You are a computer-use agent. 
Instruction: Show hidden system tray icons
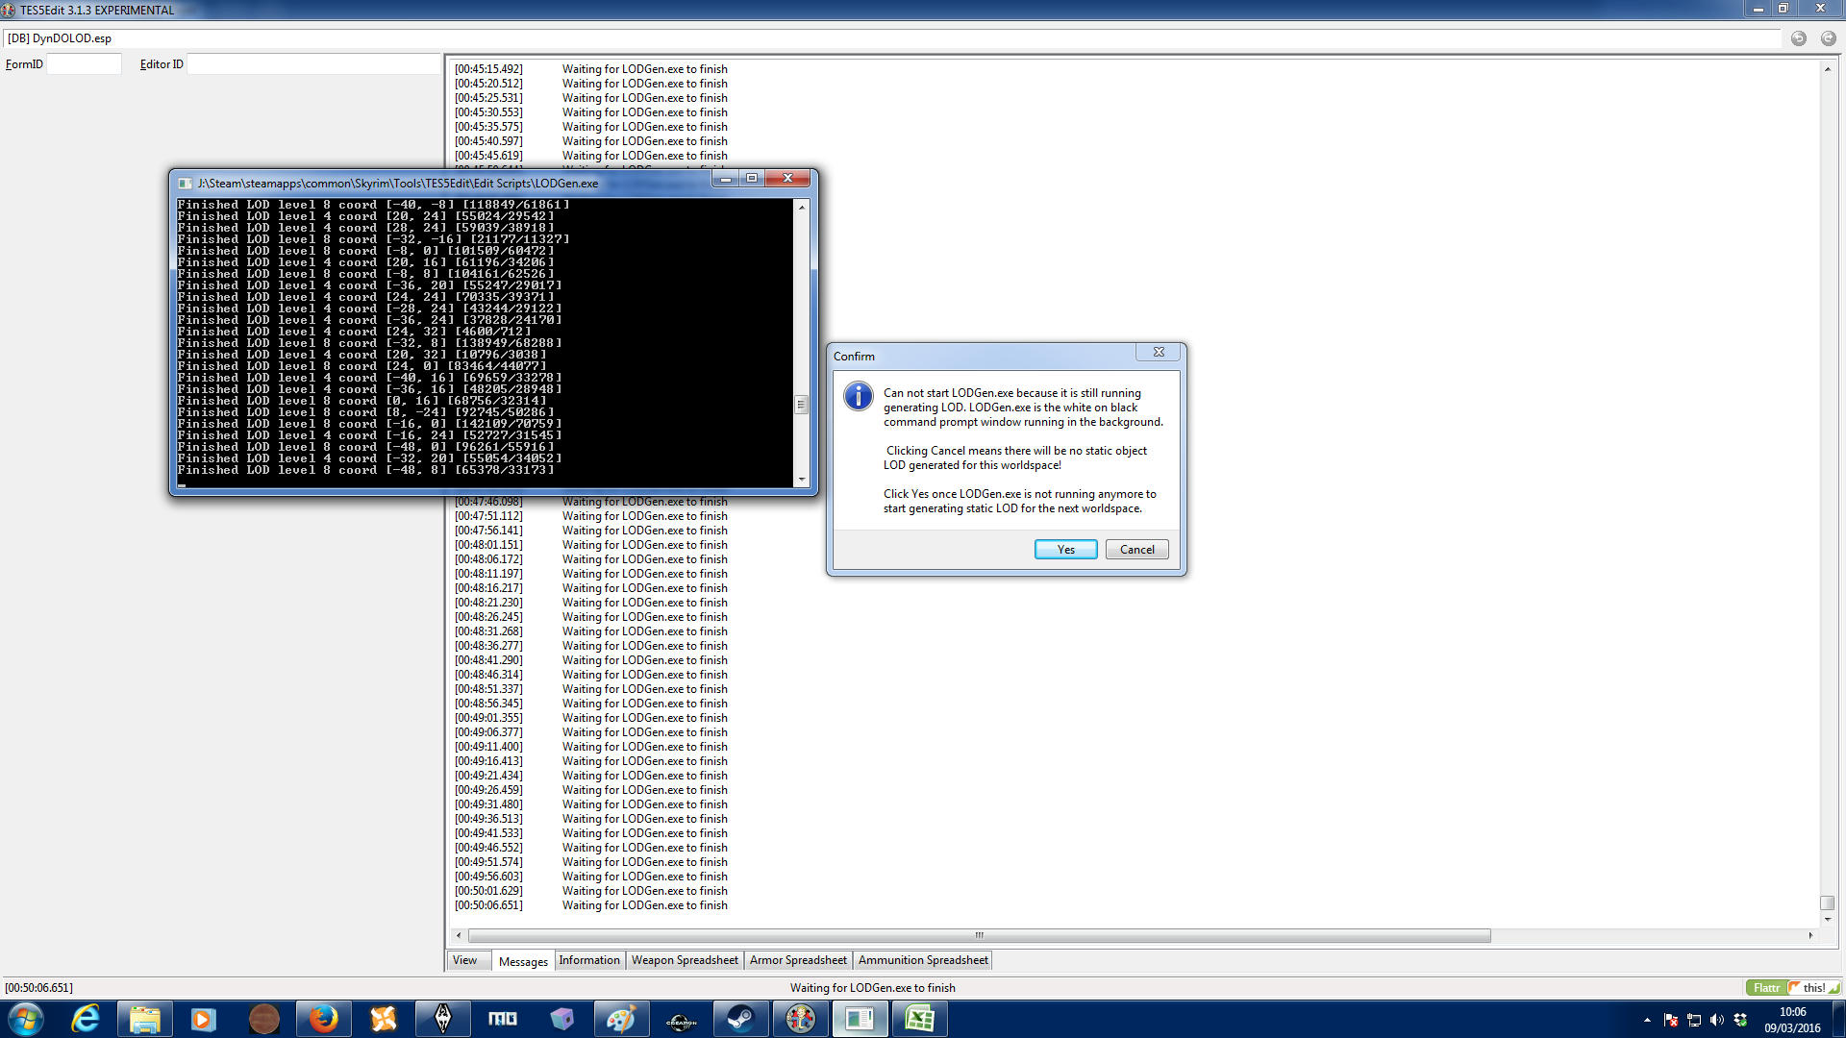pyautogui.click(x=1647, y=1020)
